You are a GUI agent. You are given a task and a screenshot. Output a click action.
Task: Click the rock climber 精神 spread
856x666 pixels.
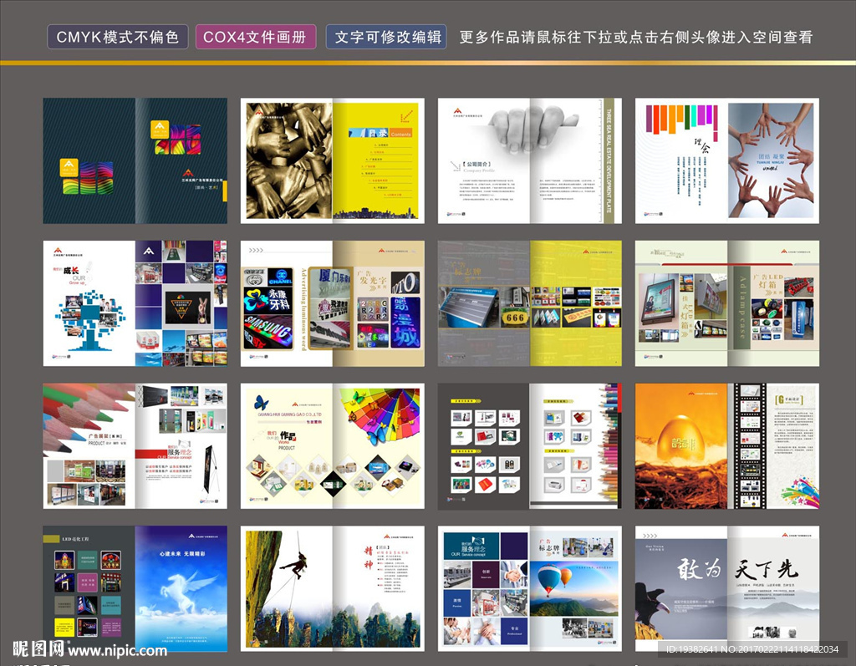tap(332, 588)
